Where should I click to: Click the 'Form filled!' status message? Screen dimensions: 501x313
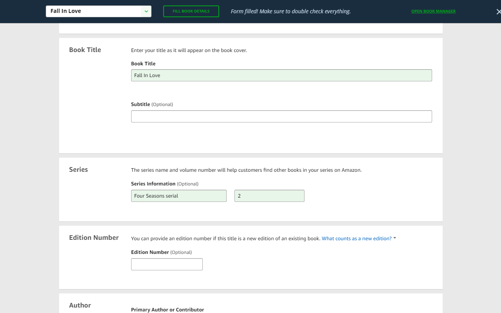coord(290,11)
